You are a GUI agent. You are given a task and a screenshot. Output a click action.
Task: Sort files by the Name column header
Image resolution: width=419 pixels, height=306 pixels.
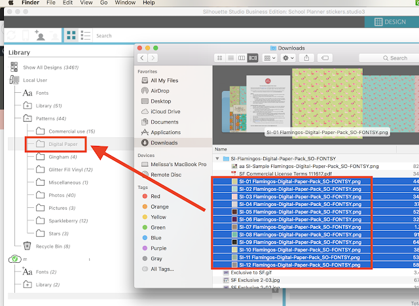pos(221,149)
